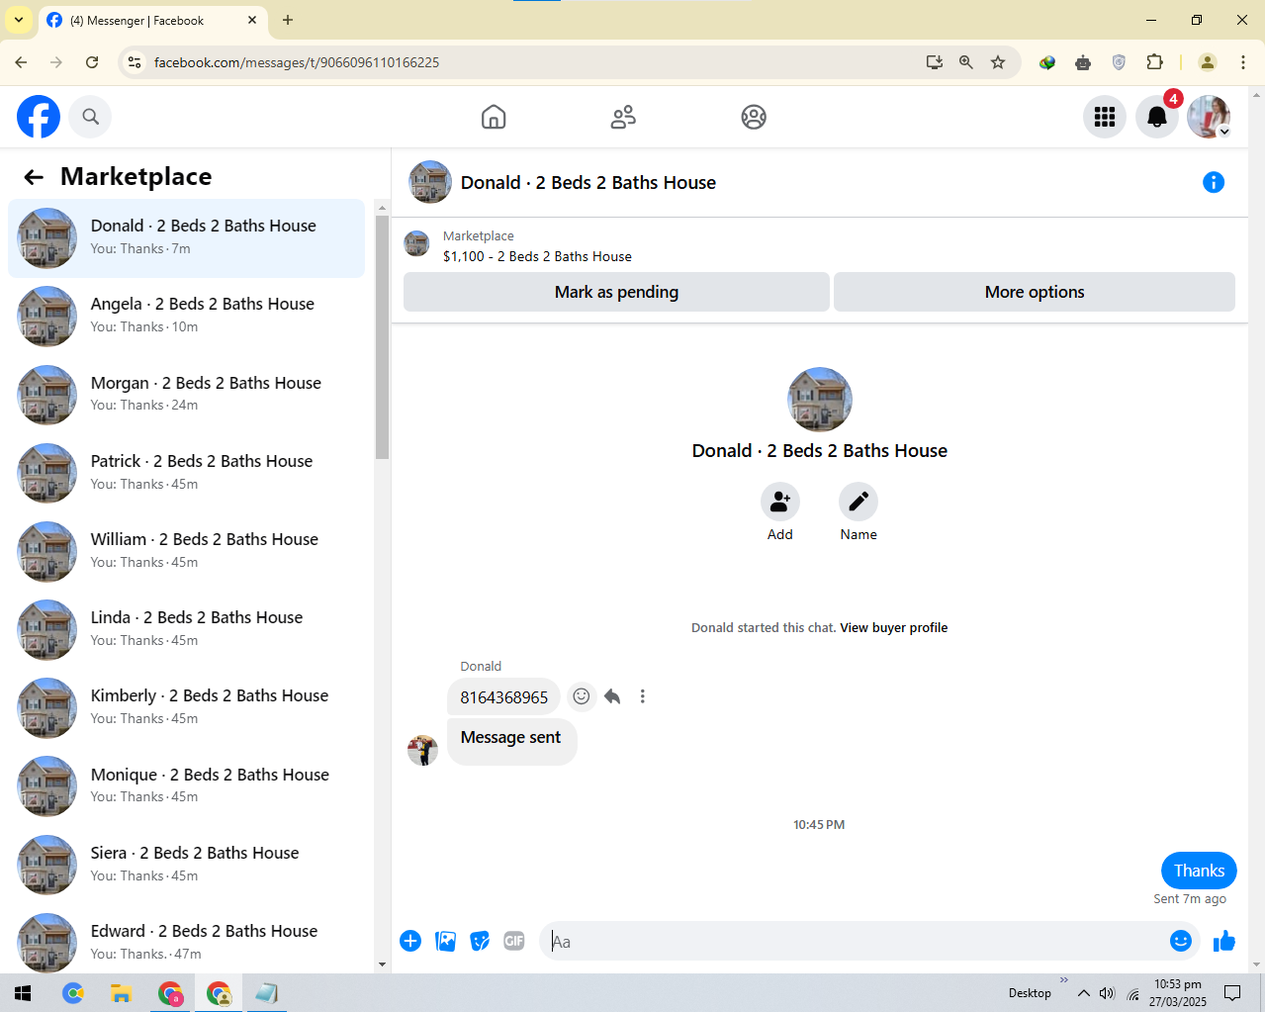Screen dimensions: 1265x1012
Task: Click the back arrow beside Marketplace
Action: [34, 177]
